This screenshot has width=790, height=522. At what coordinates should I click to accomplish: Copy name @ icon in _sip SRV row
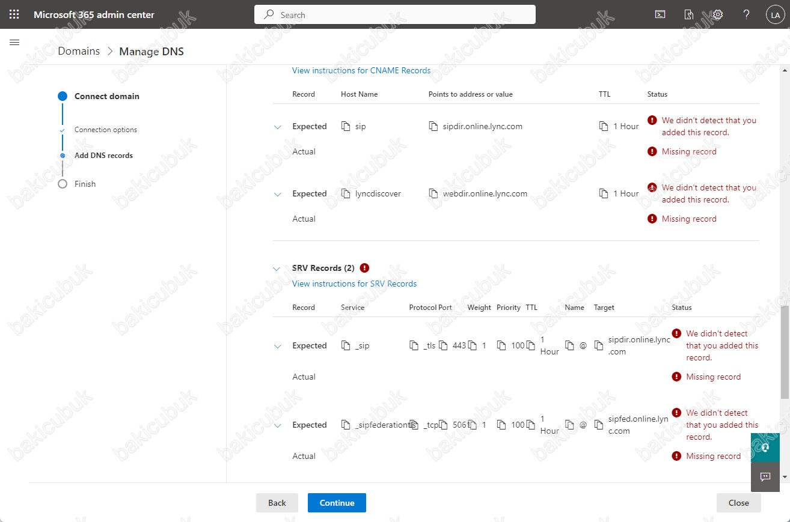coord(570,345)
